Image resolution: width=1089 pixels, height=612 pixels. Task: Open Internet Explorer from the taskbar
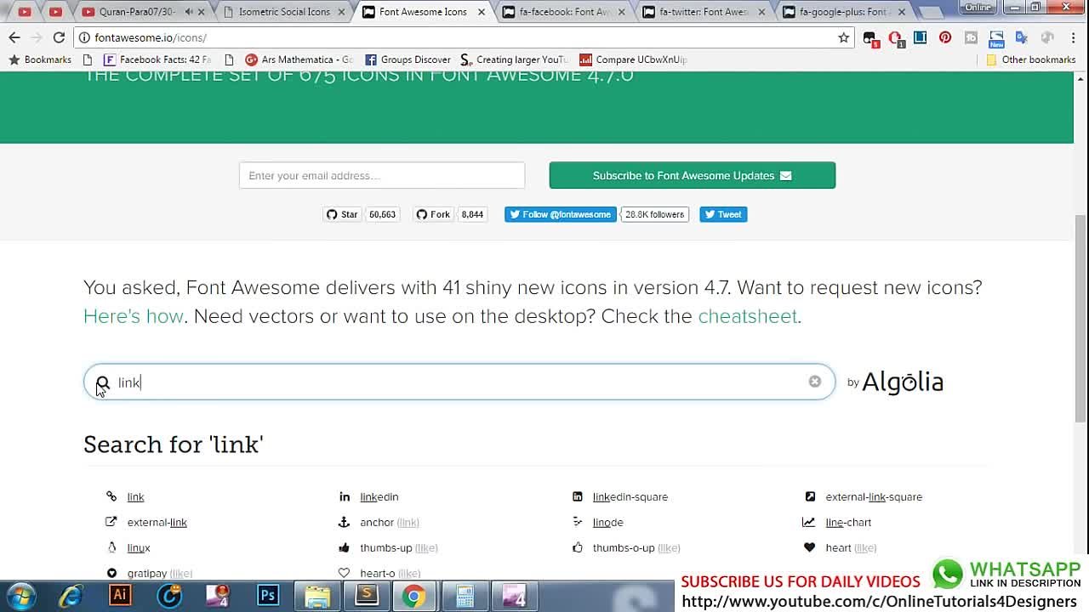pyautogui.click(x=70, y=596)
